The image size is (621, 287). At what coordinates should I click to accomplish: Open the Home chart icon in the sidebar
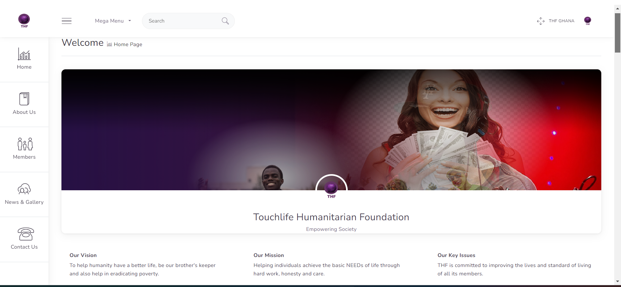(24, 54)
